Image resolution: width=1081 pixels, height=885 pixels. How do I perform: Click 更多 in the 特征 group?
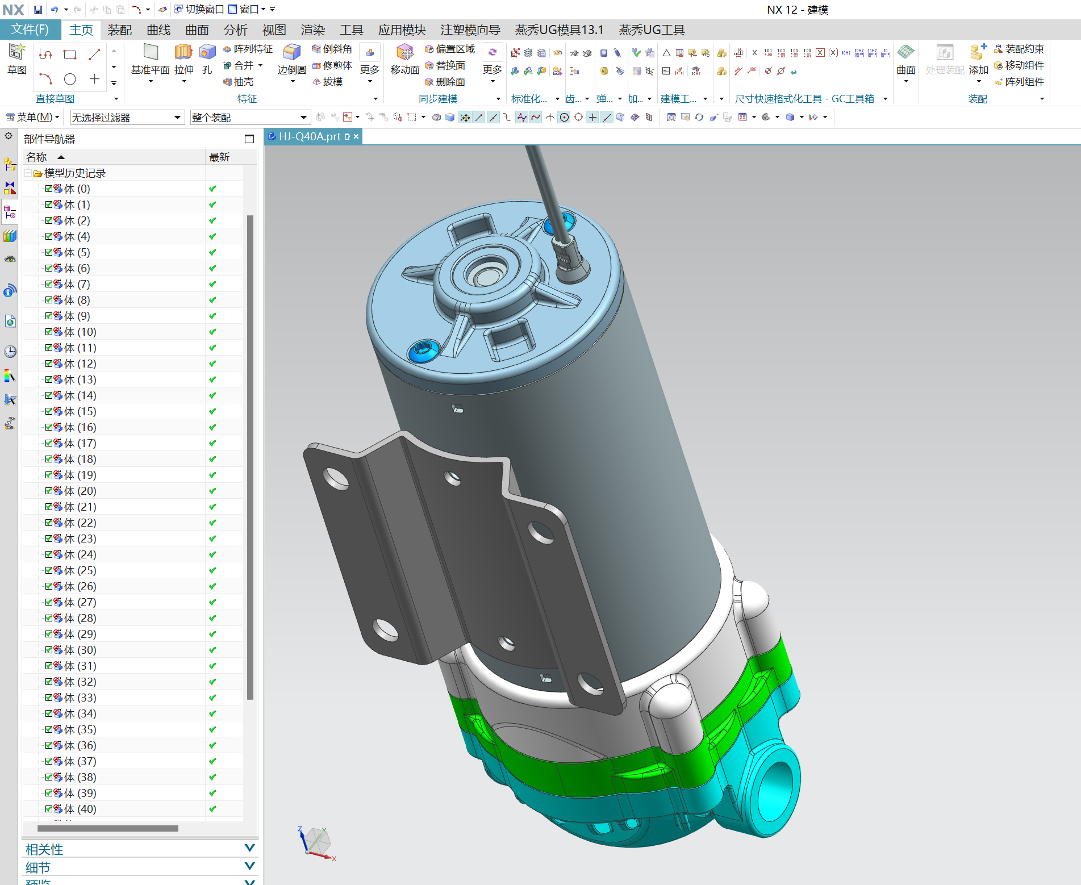coord(370,64)
